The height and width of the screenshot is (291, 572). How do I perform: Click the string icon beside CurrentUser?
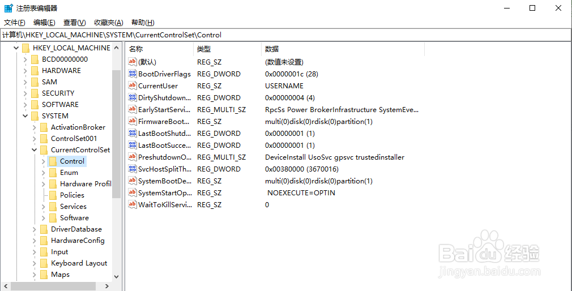click(133, 85)
